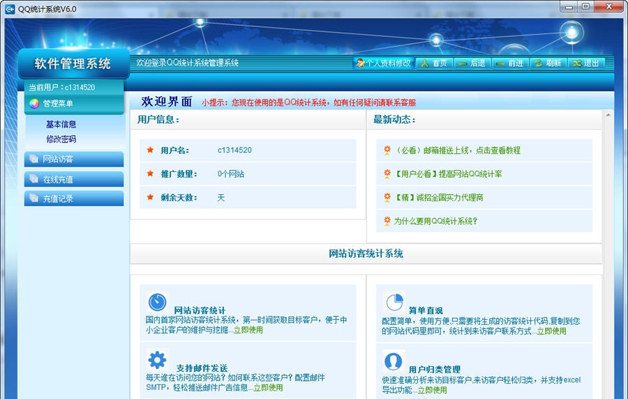Open news link (必看) 邮箱推送上线
Viewport: 628px width, 399px height.
tap(458, 150)
